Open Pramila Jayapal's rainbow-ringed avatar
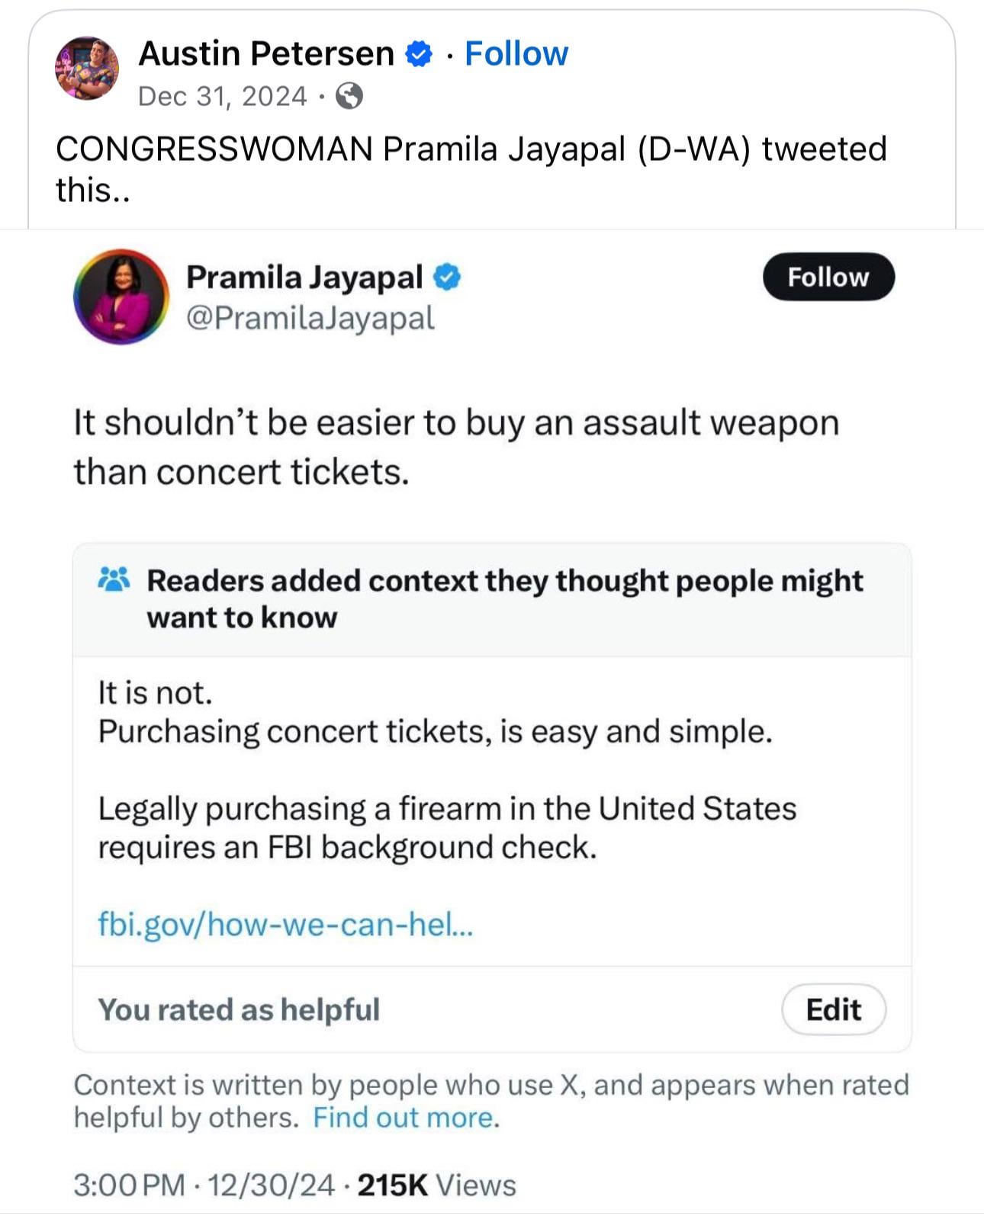 (121, 297)
